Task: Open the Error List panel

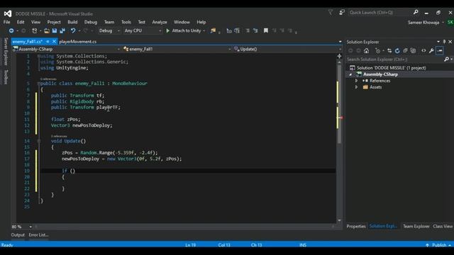Action: point(38,234)
